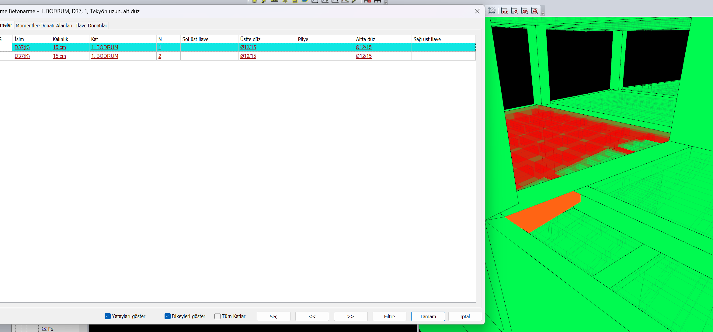Click the orange slab in 3D view
The image size is (713, 332).
(544, 211)
